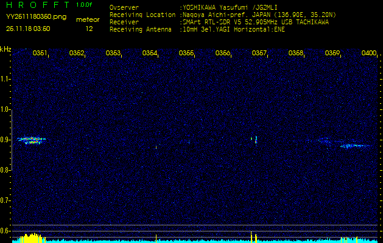Select the YY2611180350.png filename label
383x243 pixels.
pyautogui.click(x=36, y=17)
